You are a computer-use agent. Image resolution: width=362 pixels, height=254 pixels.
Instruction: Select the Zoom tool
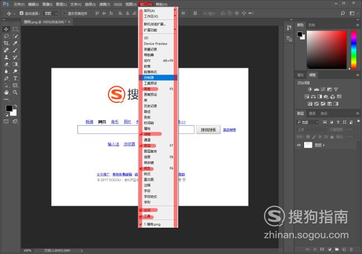[x=15, y=92]
